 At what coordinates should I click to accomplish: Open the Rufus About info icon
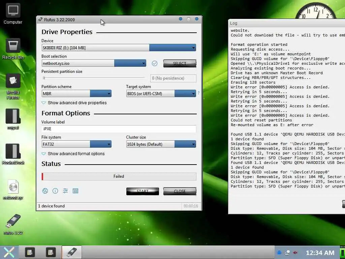(55, 191)
